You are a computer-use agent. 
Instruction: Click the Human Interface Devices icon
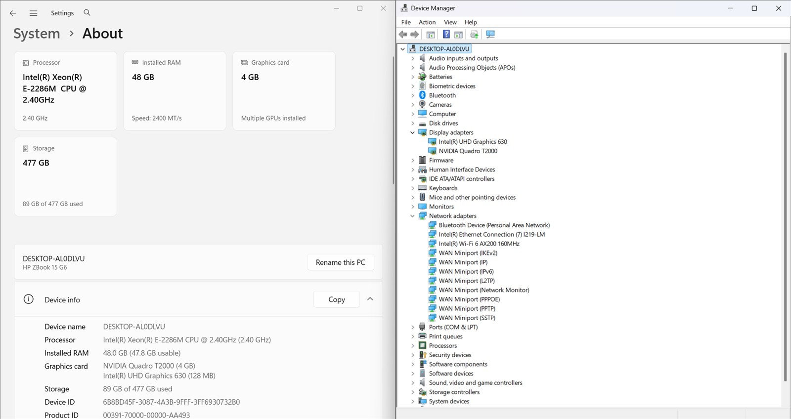tap(422, 169)
